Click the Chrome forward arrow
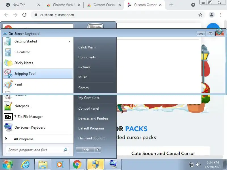 tap(15, 15)
